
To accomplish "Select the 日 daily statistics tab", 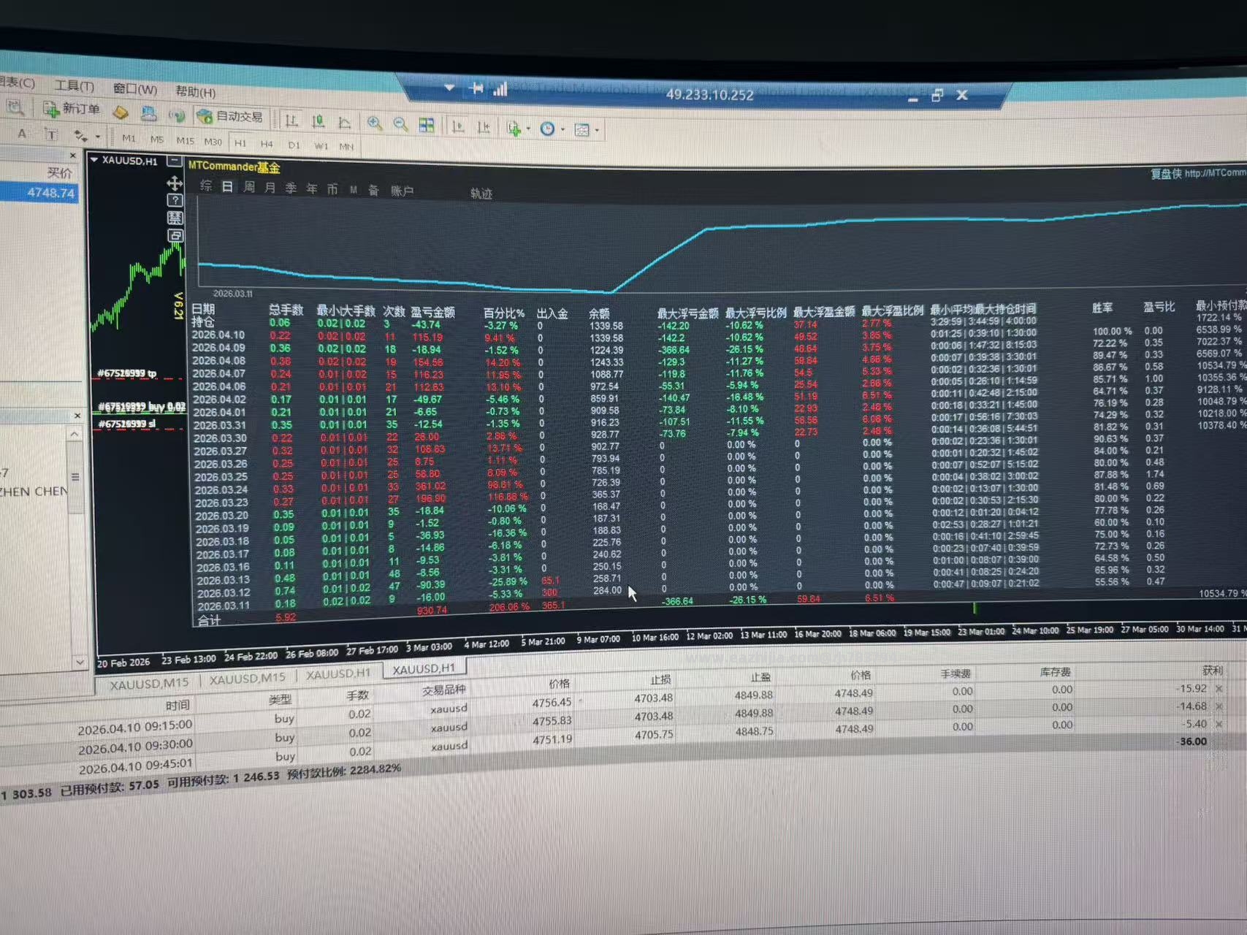I will point(227,187).
